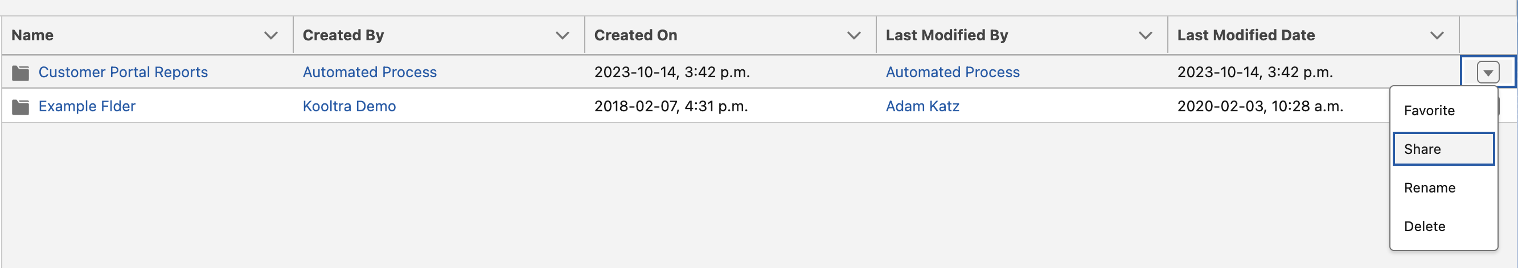Expand the Created By column chevron

coord(562,36)
